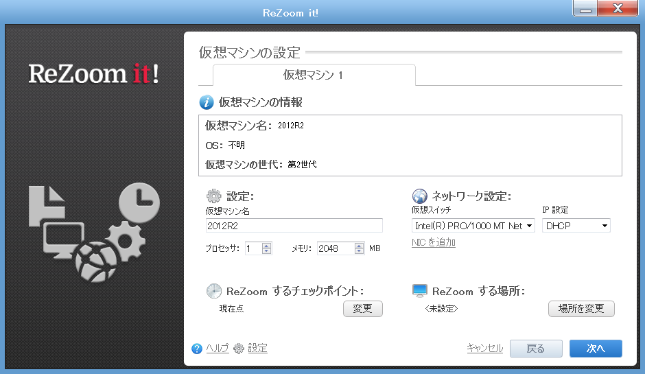Minimize the ReZoom it! window
The height and width of the screenshot is (374, 645).
(x=585, y=9)
